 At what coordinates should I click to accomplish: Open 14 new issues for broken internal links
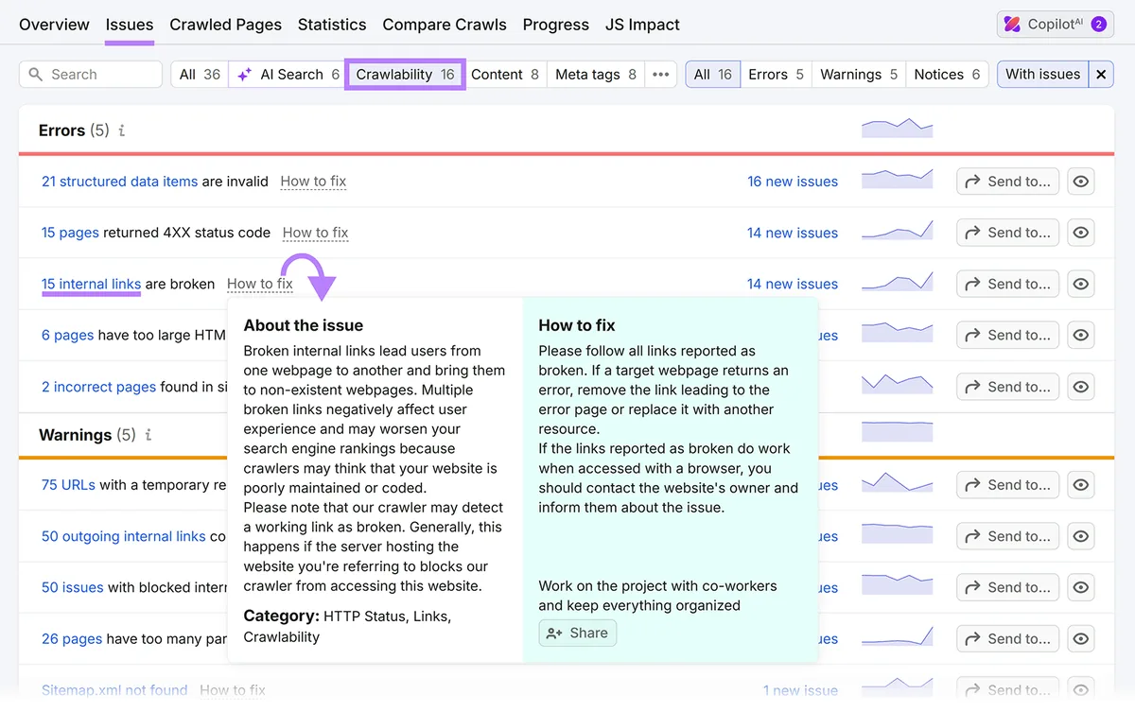[793, 284]
